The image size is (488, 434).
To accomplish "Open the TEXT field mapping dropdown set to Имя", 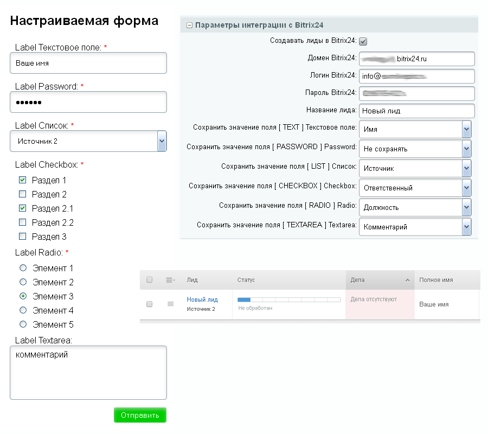I will (466, 129).
